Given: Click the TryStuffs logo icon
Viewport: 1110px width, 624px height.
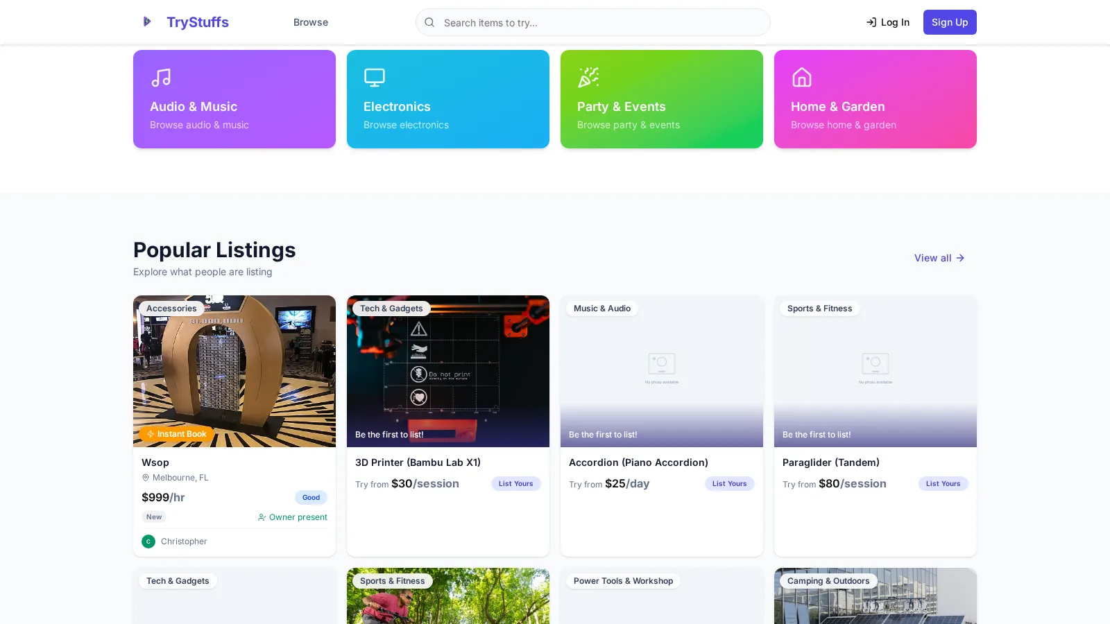Looking at the screenshot, I should pyautogui.click(x=146, y=22).
